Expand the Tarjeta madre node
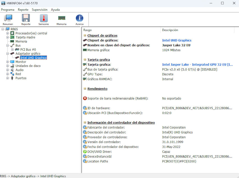This screenshot has height=178, width=239. (x=8, y=37)
